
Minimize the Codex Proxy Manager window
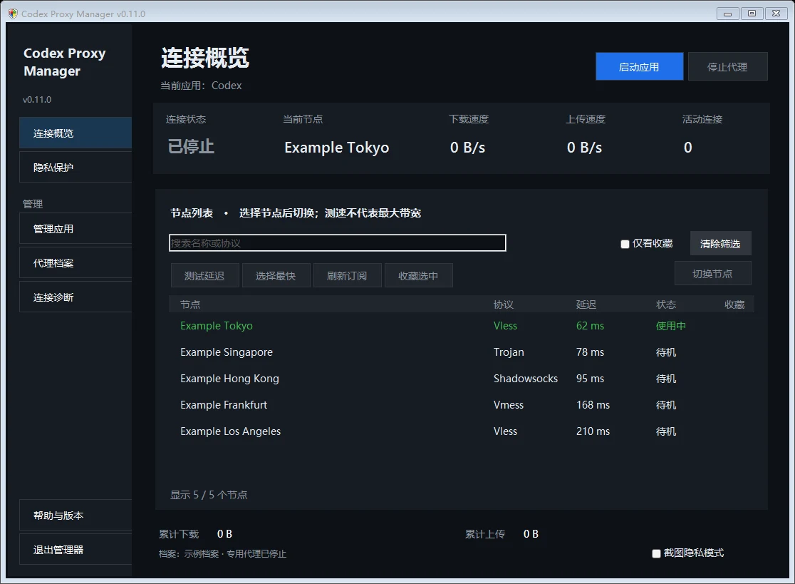click(x=727, y=14)
